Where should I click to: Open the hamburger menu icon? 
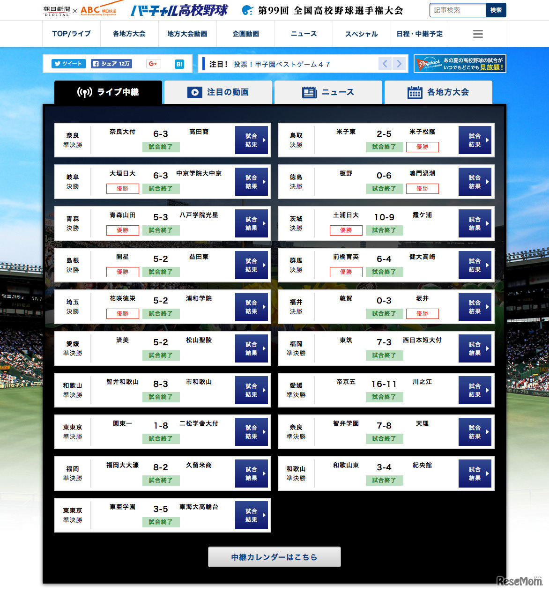478,34
